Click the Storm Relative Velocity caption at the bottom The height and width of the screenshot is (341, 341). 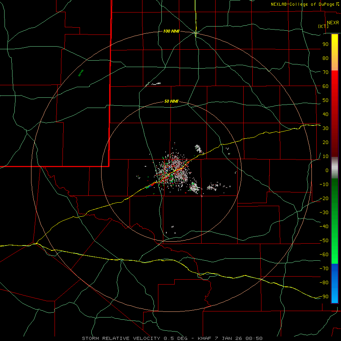pos(172,338)
